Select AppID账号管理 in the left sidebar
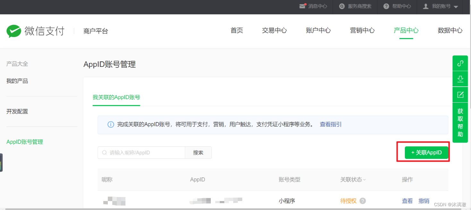Screen dimensions: 471x210 tap(25, 142)
